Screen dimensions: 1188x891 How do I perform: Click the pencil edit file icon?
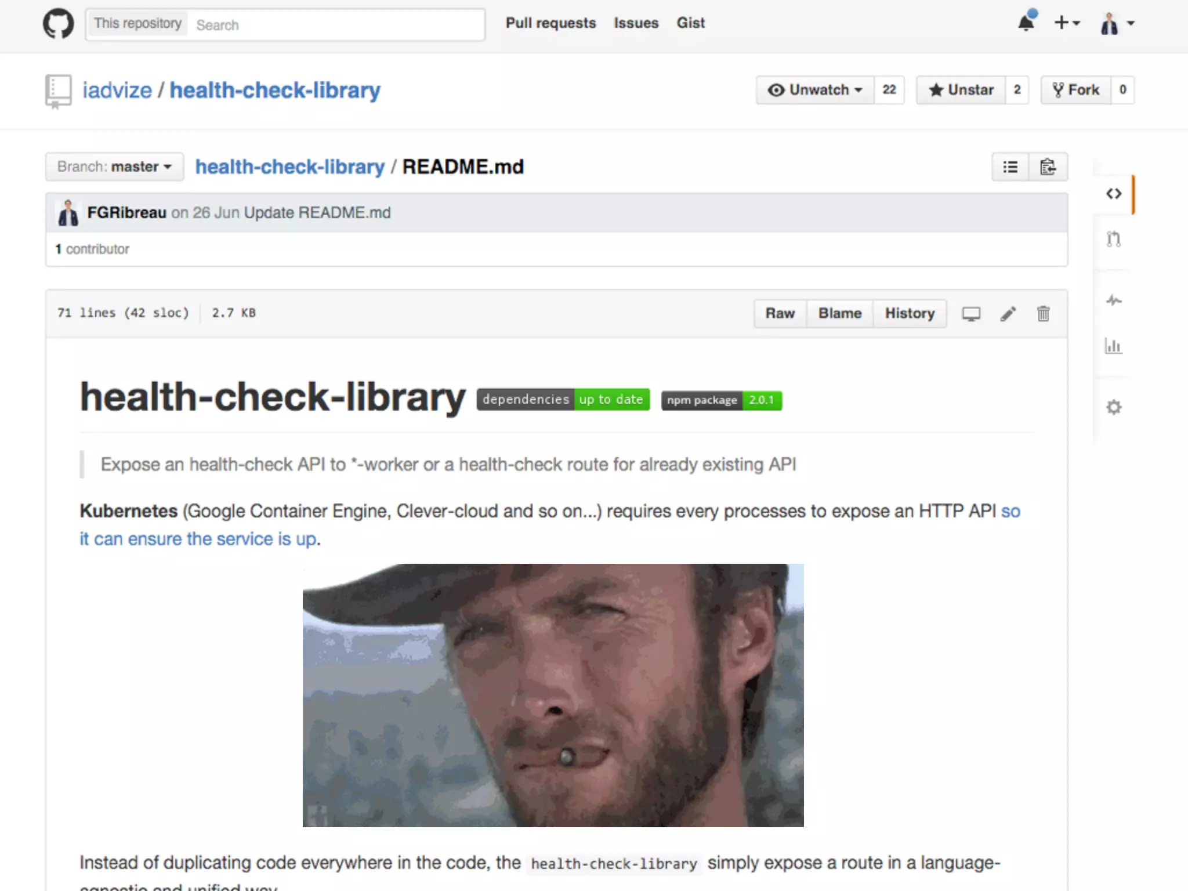(x=1008, y=314)
